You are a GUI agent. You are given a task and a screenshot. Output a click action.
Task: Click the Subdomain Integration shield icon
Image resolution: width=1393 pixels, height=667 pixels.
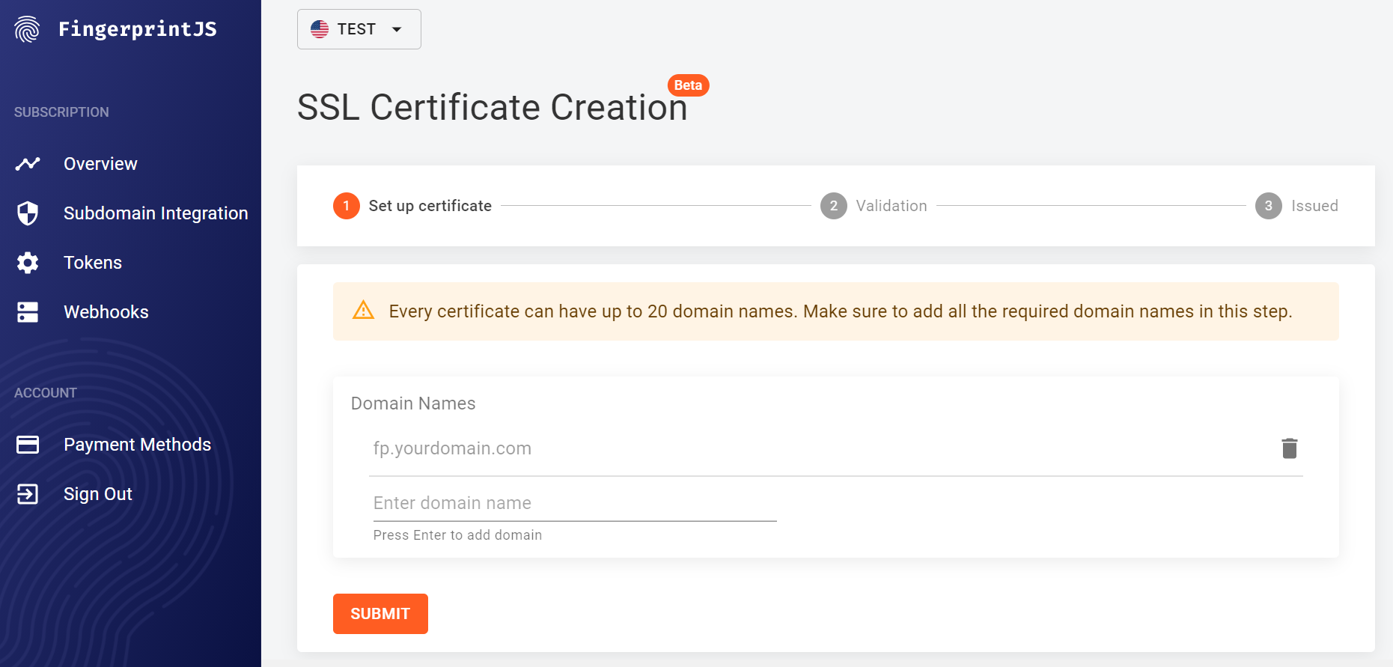click(x=28, y=213)
